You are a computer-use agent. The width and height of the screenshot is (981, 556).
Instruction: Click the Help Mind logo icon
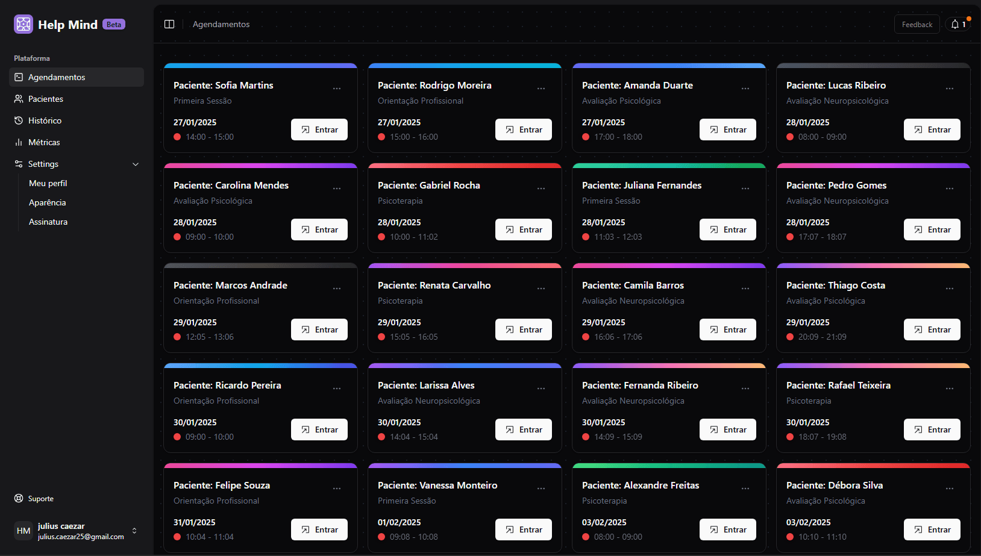23,24
